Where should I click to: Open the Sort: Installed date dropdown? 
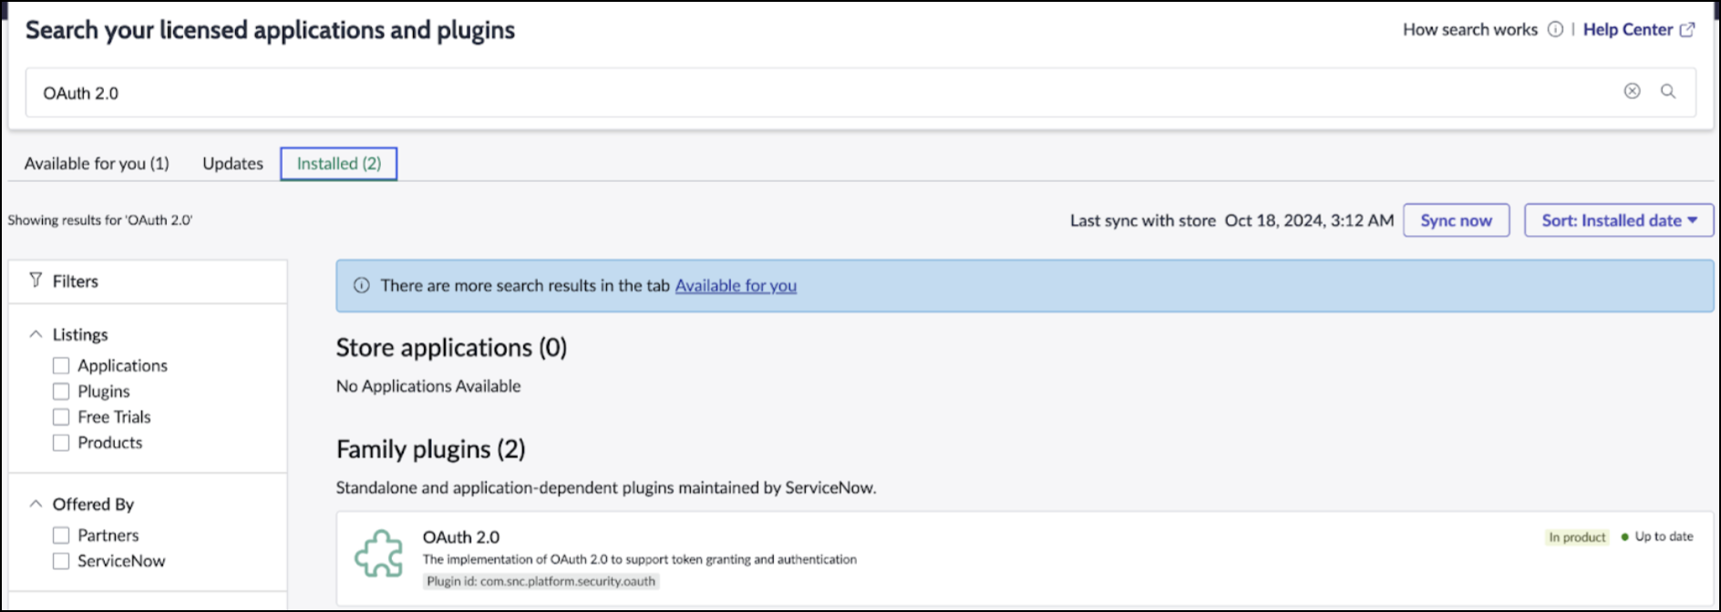click(x=1618, y=220)
